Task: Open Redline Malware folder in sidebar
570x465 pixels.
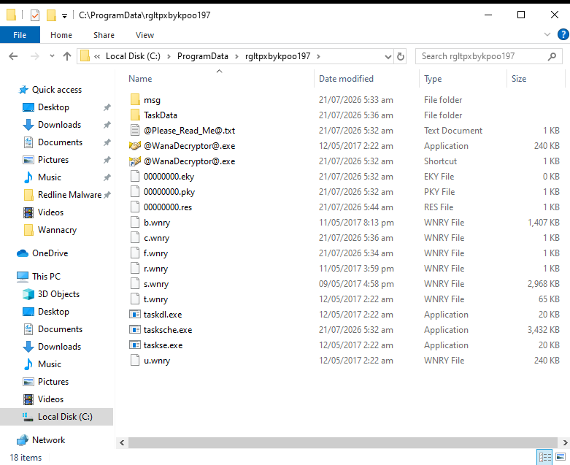Action: pos(69,195)
